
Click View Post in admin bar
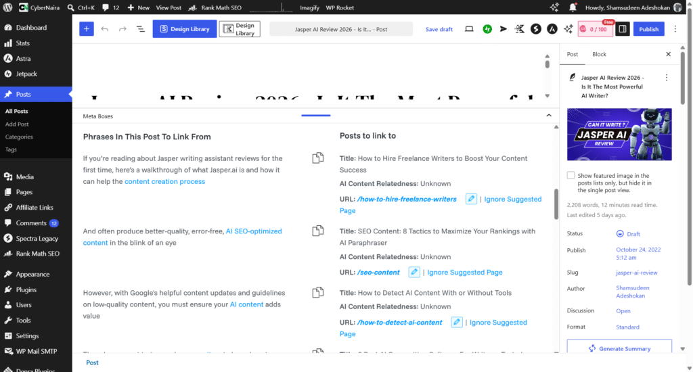(x=169, y=7)
